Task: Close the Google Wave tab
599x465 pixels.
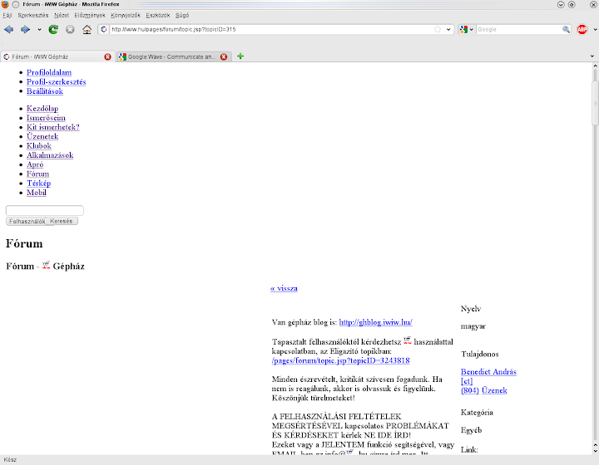Action: coord(224,56)
